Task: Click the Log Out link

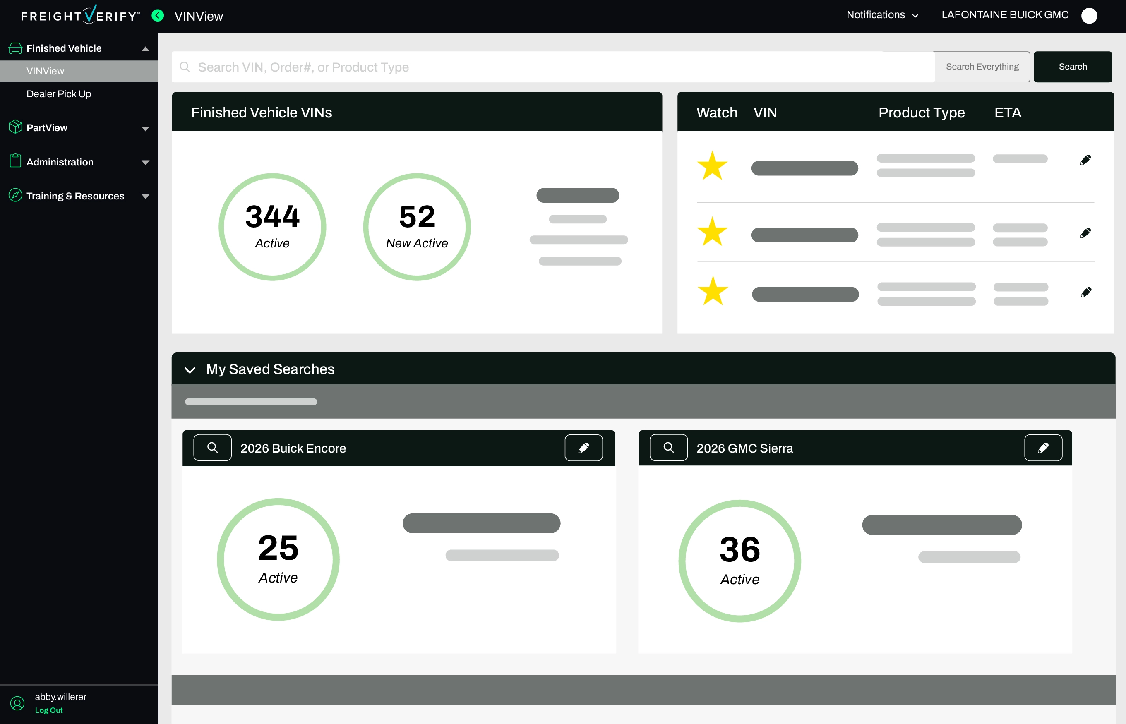Action: 48,710
